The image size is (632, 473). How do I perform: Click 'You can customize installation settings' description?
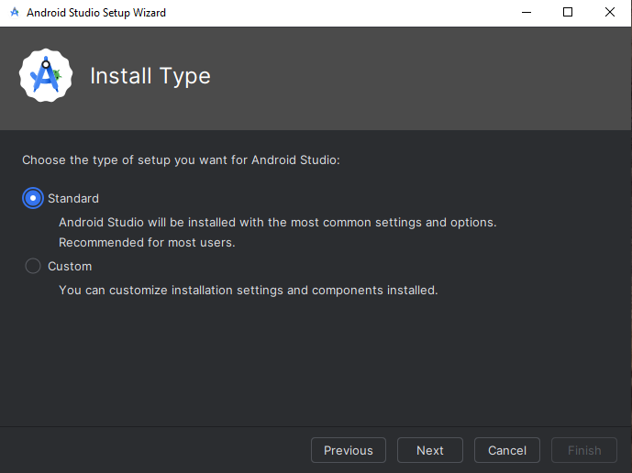point(249,290)
